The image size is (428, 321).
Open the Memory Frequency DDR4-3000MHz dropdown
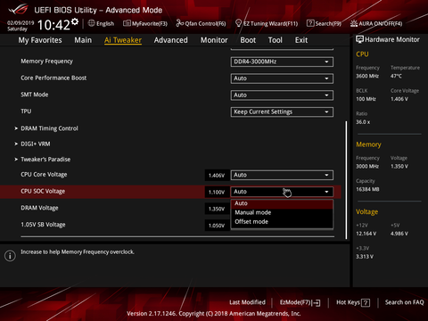(x=282, y=62)
